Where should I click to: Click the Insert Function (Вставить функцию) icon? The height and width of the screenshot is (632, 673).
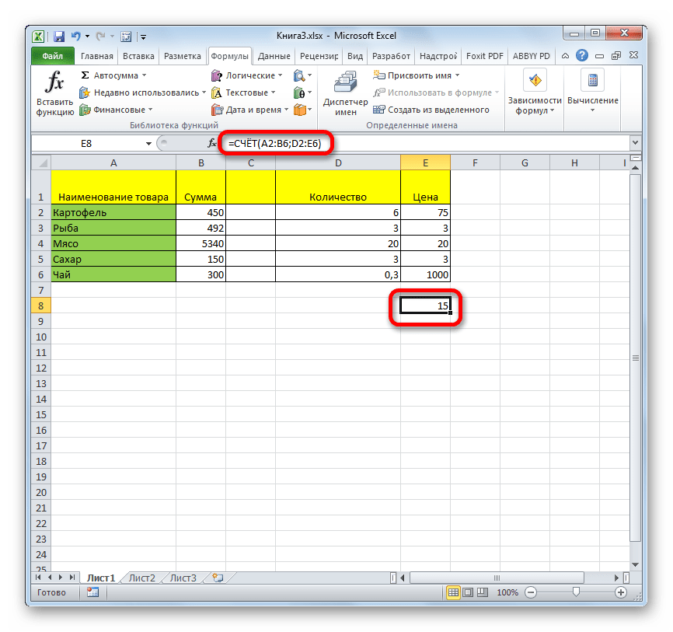point(54,93)
